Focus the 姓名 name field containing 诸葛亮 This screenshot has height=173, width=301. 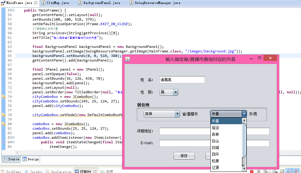coord(182,80)
